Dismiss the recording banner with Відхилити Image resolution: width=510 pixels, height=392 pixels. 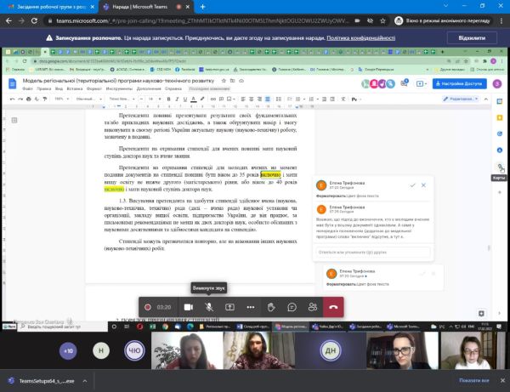(x=471, y=38)
